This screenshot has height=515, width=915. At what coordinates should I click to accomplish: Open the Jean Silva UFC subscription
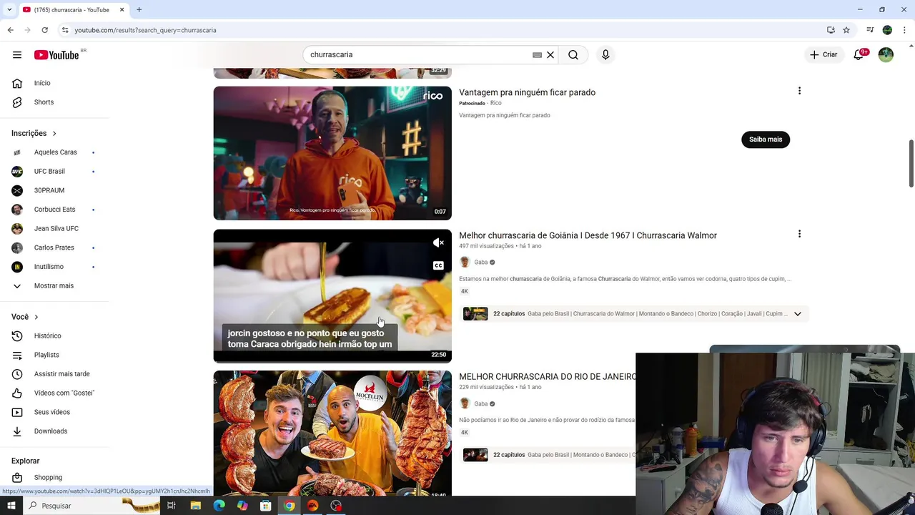56,229
